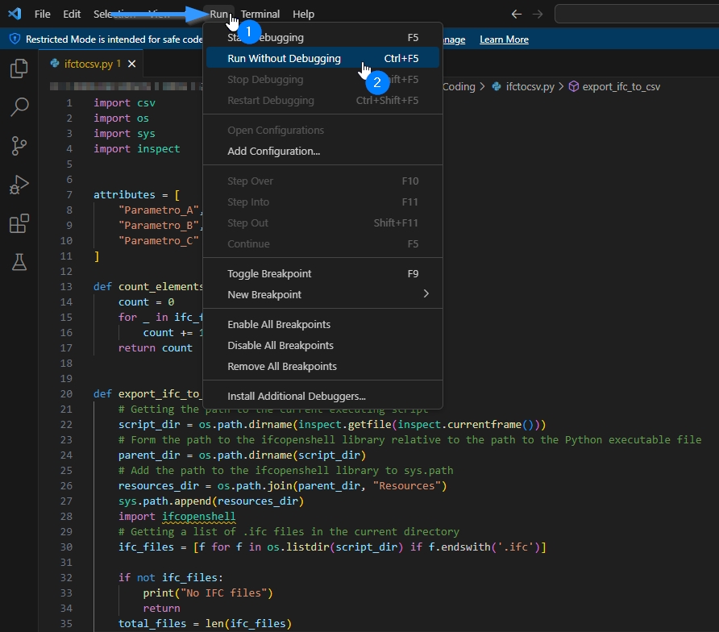Screen dimensions: 719x632
Task: Choose Toggle Breakpoint menu entry
Action: tap(269, 273)
